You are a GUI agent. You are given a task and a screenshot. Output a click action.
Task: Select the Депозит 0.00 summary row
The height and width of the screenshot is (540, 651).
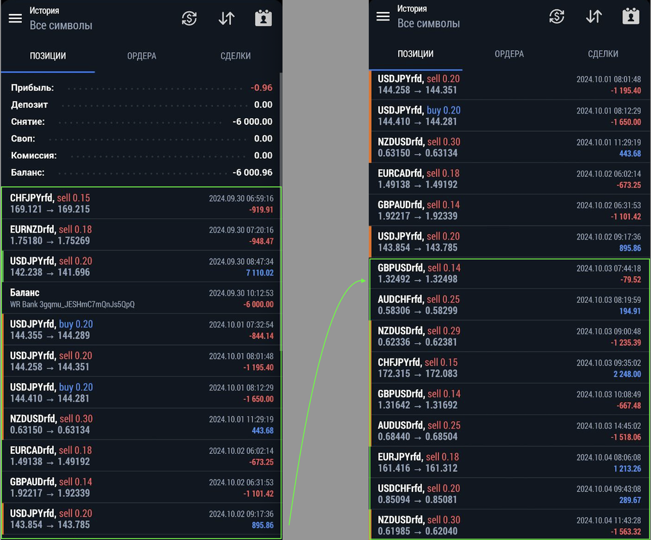(x=142, y=105)
